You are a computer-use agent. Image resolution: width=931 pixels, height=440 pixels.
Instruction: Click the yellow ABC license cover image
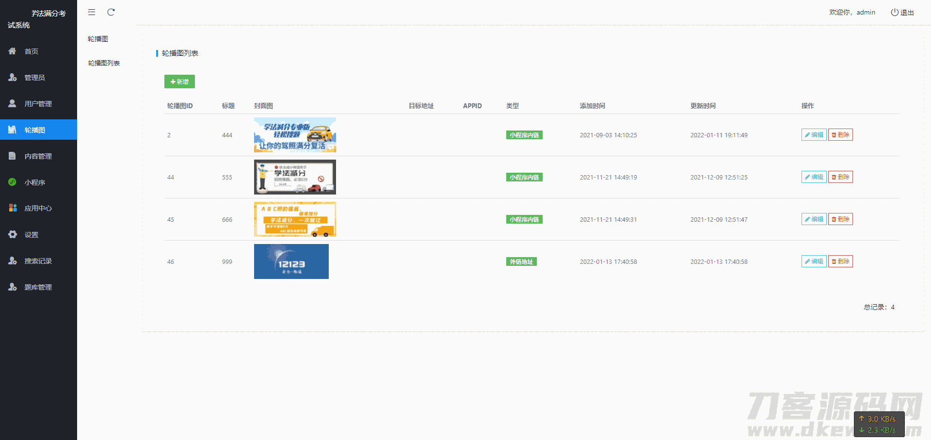tap(295, 219)
